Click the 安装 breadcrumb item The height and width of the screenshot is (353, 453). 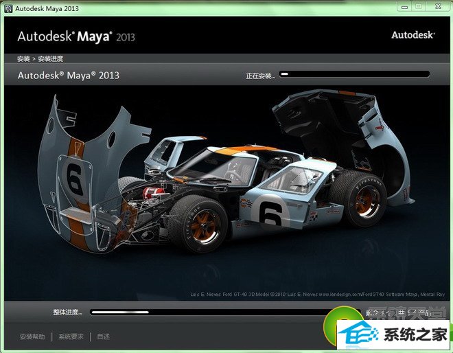click(23, 59)
